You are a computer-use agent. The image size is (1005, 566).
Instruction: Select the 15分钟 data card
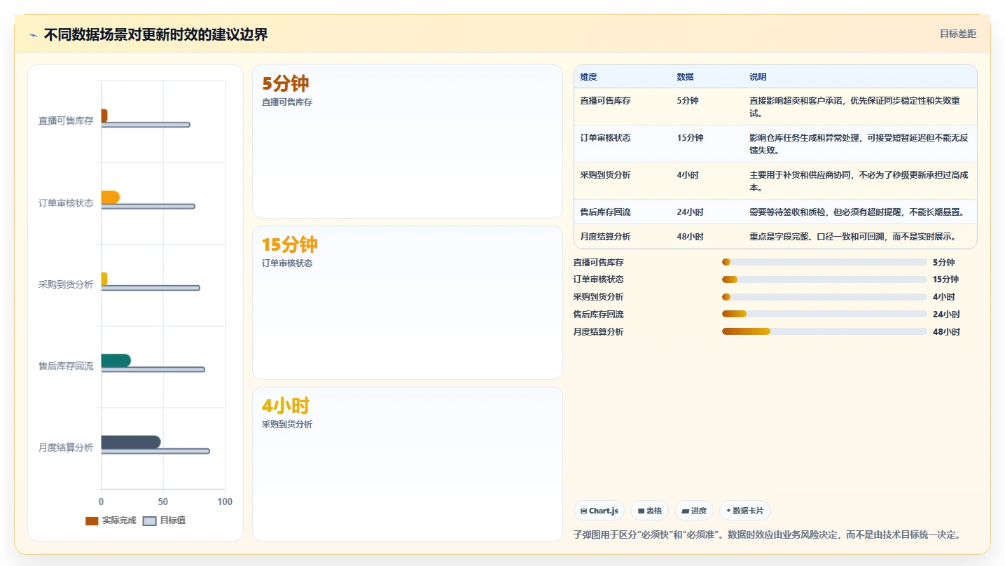(x=408, y=303)
